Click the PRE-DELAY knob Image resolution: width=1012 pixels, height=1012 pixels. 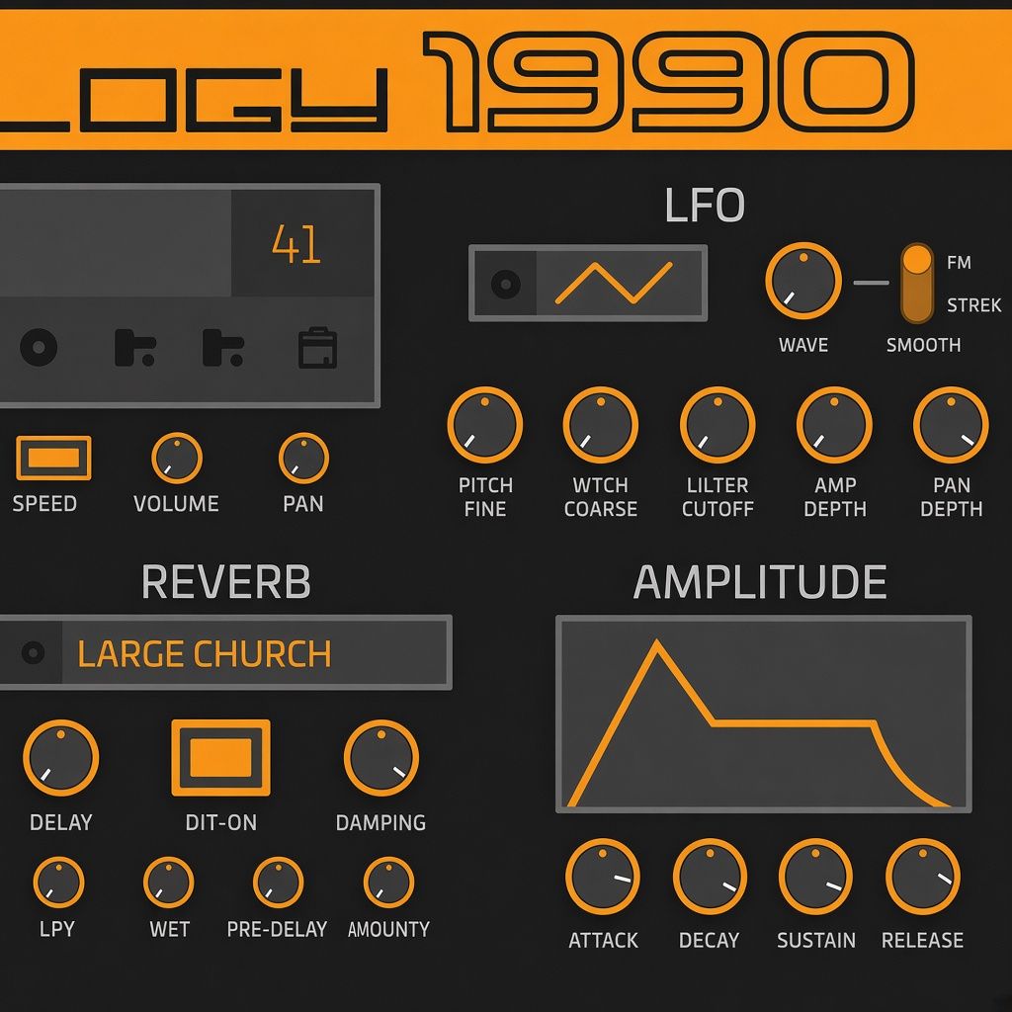[278, 883]
